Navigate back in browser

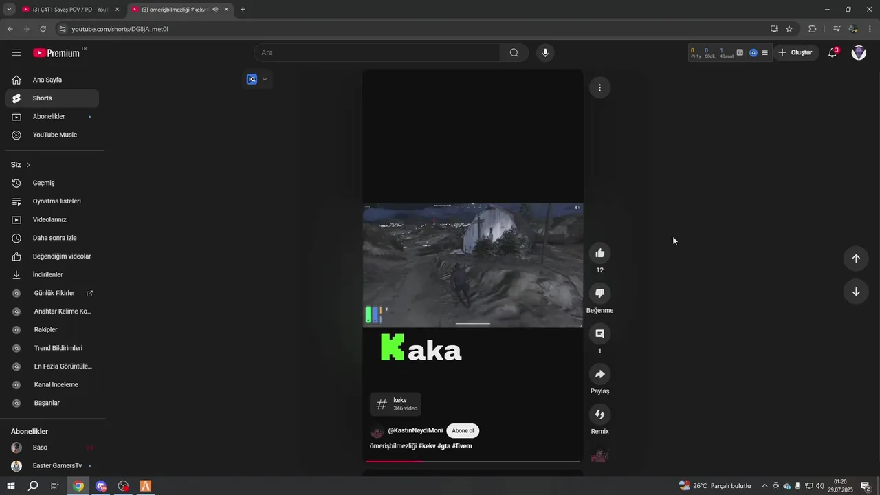point(10,29)
